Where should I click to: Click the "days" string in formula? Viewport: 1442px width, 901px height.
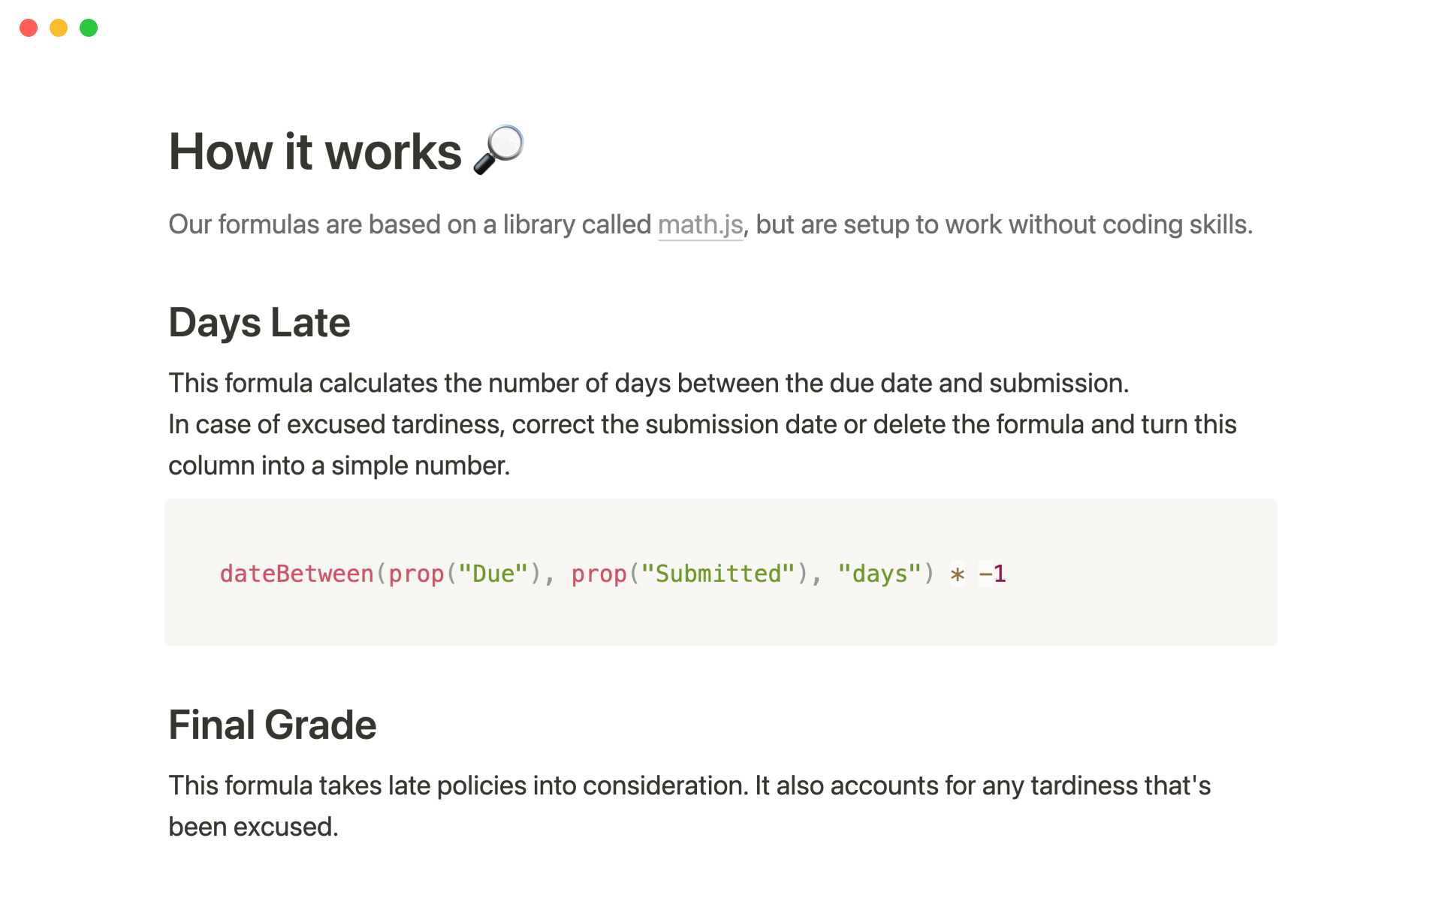[879, 574]
